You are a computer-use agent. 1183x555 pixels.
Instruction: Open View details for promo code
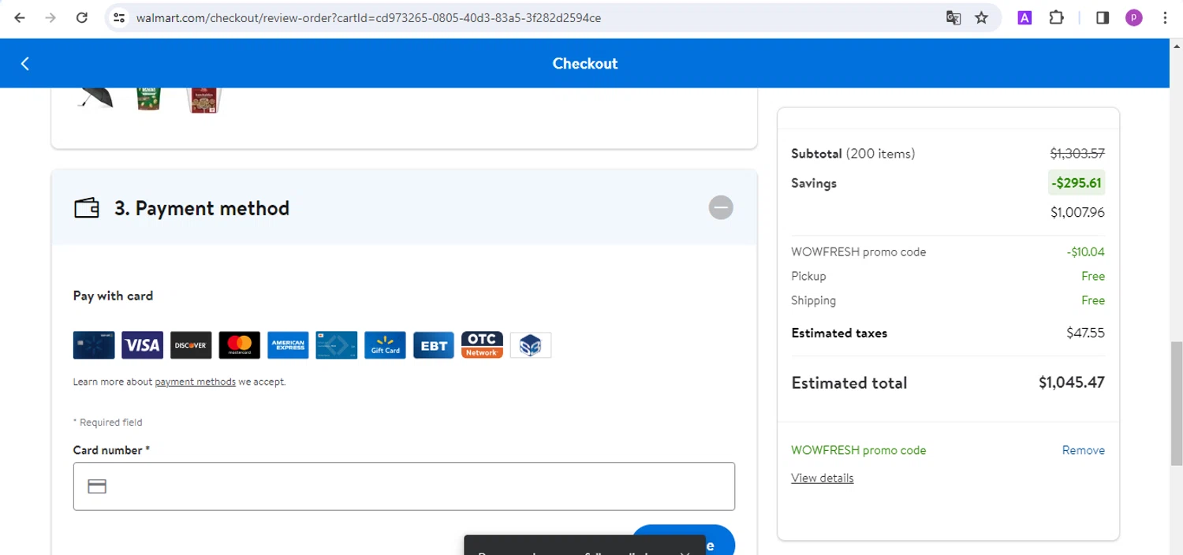pyautogui.click(x=822, y=478)
